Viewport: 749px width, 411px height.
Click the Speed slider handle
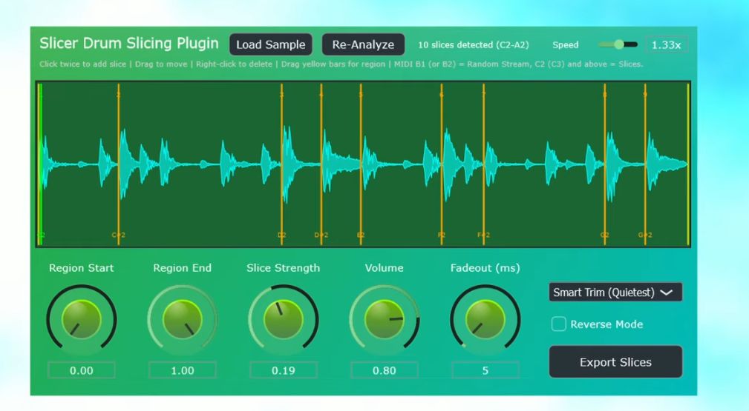620,45
